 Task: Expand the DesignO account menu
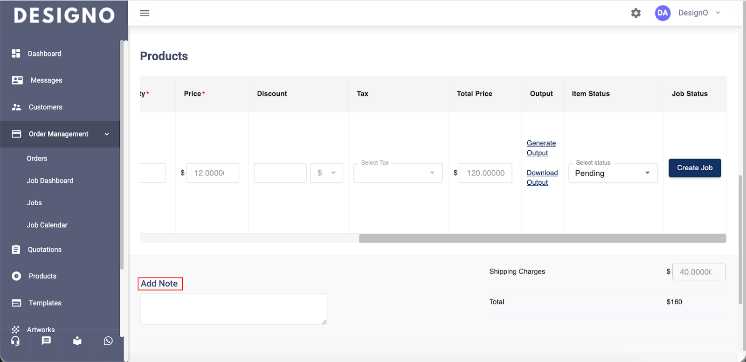tap(718, 13)
